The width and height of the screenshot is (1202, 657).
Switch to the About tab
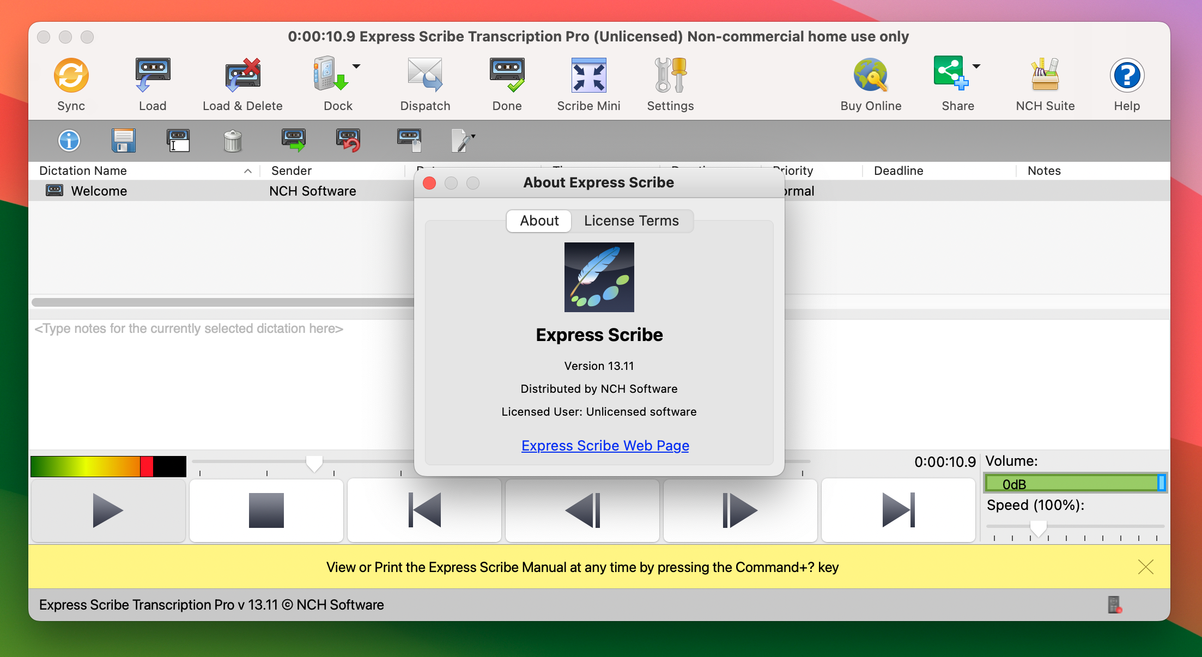pyautogui.click(x=539, y=220)
